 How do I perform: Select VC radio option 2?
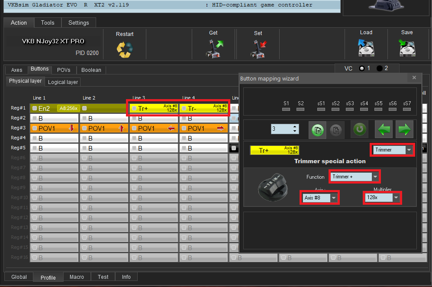380,68
